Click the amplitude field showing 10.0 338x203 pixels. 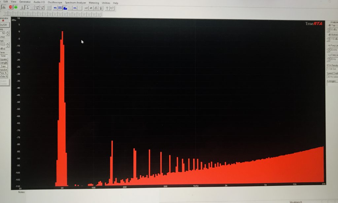3,45
